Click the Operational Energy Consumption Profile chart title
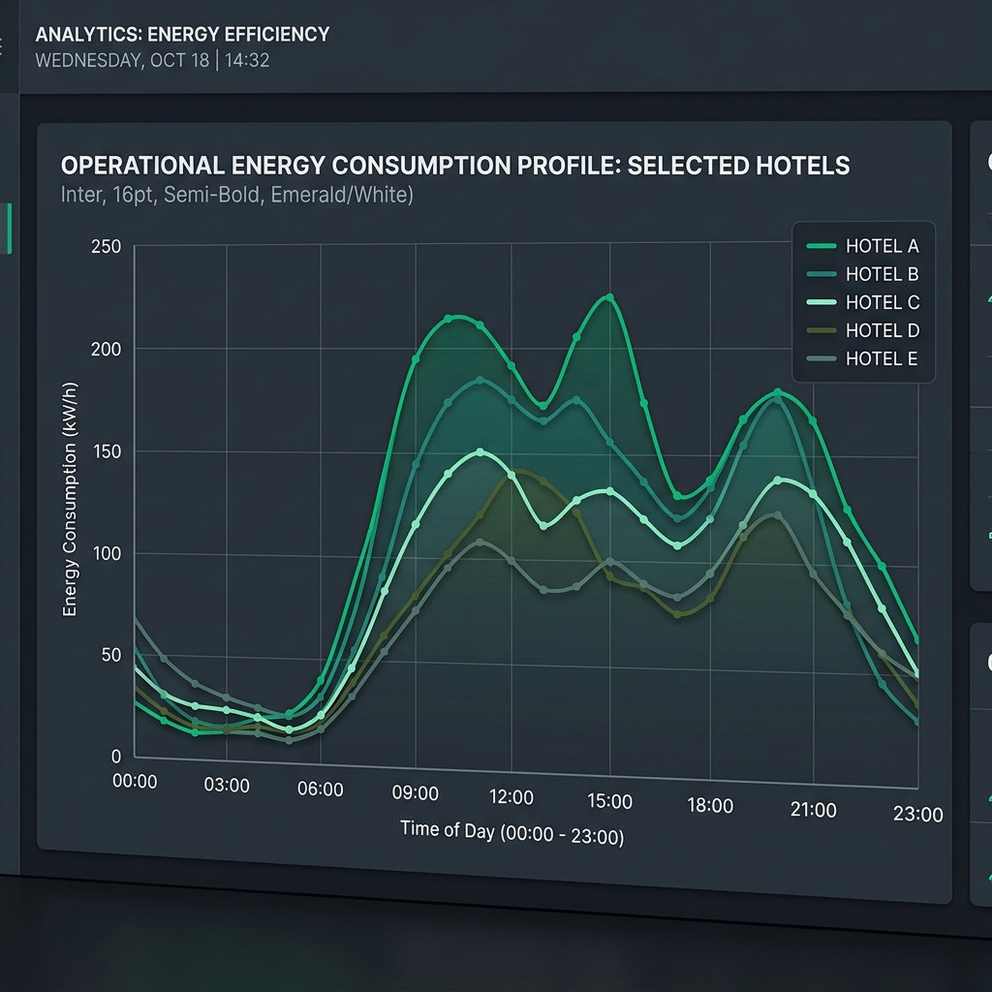Viewport: 992px width, 992px height. click(455, 166)
